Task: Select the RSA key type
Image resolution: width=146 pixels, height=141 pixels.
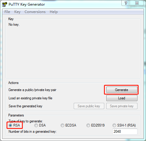Action: click(14, 125)
